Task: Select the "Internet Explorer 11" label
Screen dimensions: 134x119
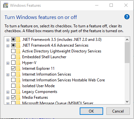Action: (38, 69)
